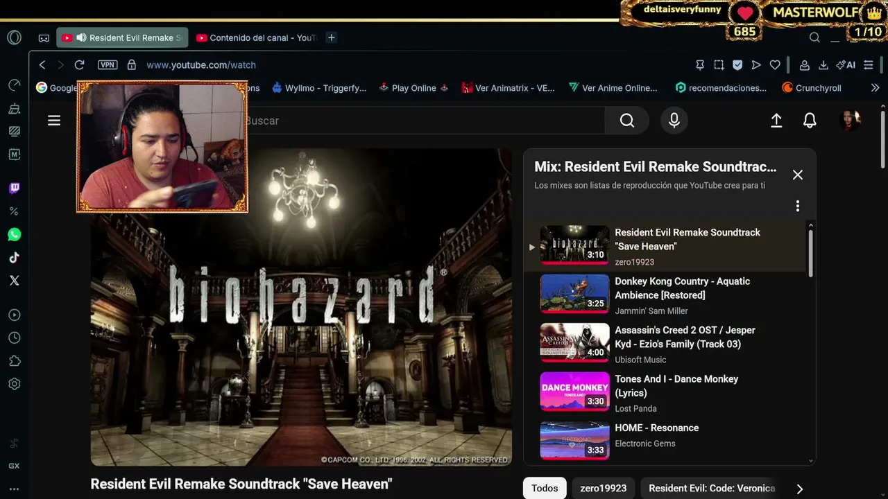Open browsing history from the sidebar
The image size is (888, 499).
[x=14, y=338]
